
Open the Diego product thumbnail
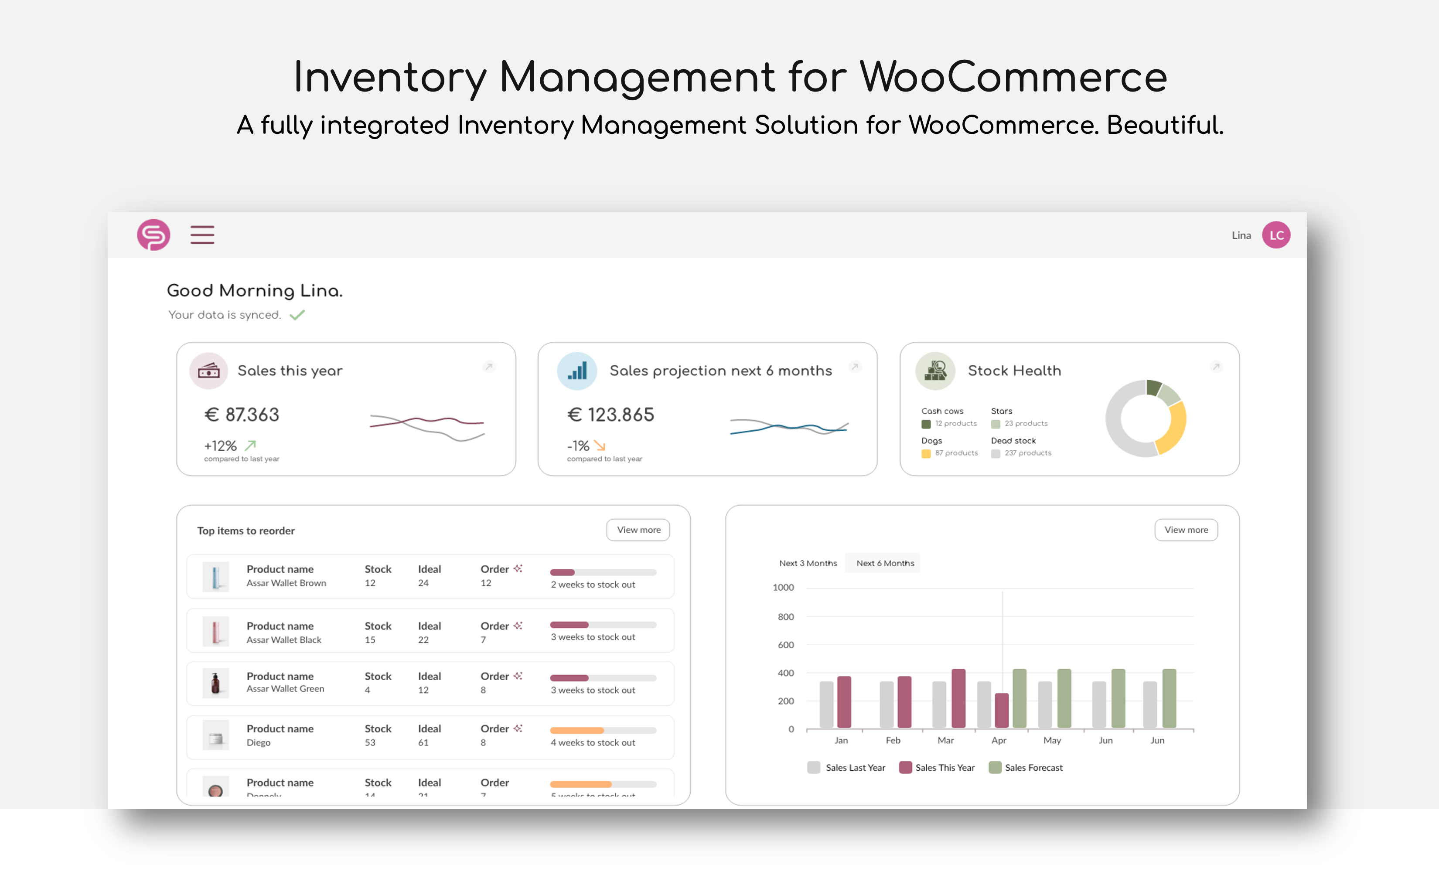click(215, 735)
